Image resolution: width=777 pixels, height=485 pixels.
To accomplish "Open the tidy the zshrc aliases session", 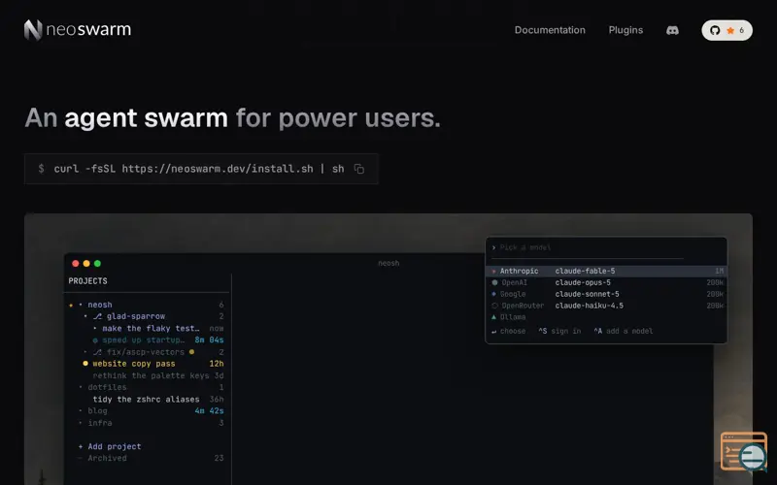I will pos(146,400).
